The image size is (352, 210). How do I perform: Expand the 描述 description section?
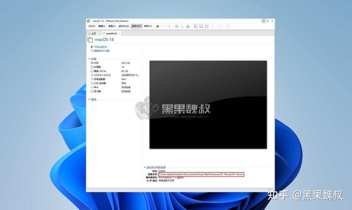pyautogui.click(x=89, y=99)
